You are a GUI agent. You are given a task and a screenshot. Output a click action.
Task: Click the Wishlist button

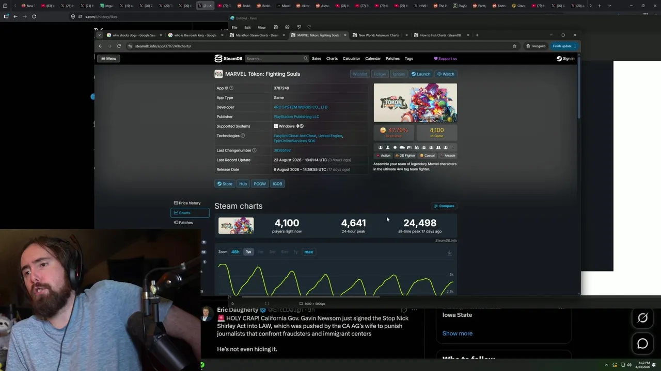coord(359,74)
